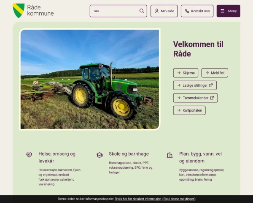Click the Råde kommune shield logo
This screenshot has height=203, width=253.
coord(19,11)
